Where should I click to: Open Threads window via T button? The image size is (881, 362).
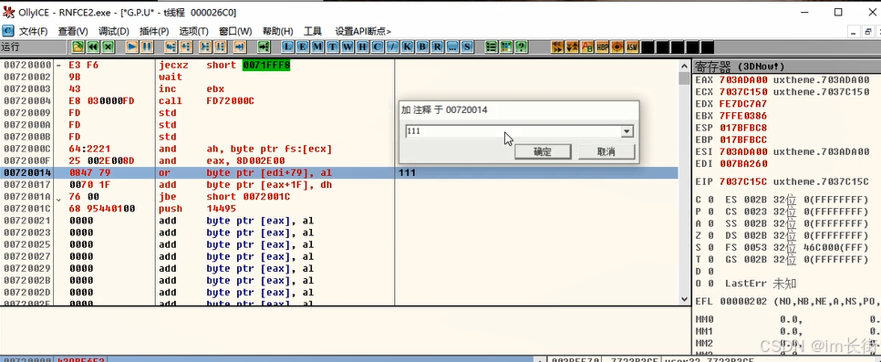click(x=333, y=47)
